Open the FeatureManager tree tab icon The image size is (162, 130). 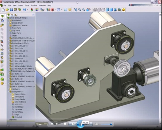[8, 15]
